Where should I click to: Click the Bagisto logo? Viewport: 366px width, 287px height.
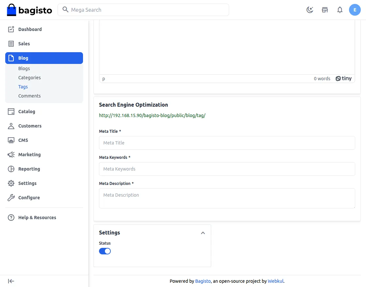click(x=29, y=10)
